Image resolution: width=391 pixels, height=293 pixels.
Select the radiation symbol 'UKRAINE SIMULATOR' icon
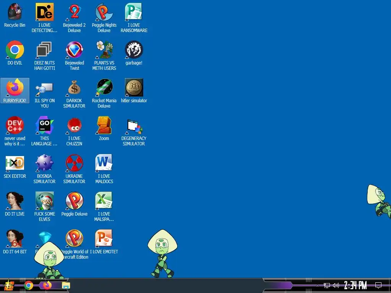(x=74, y=169)
